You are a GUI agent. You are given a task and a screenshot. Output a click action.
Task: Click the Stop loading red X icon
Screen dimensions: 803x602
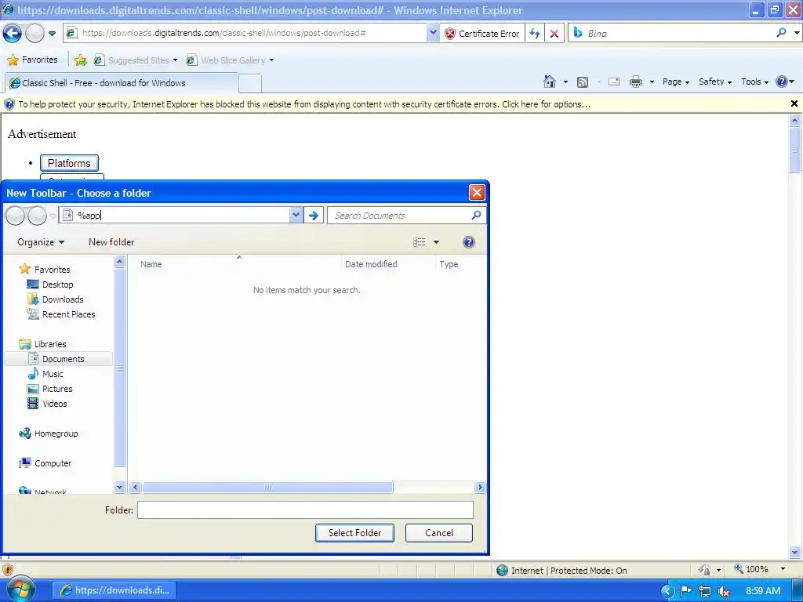click(x=554, y=33)
